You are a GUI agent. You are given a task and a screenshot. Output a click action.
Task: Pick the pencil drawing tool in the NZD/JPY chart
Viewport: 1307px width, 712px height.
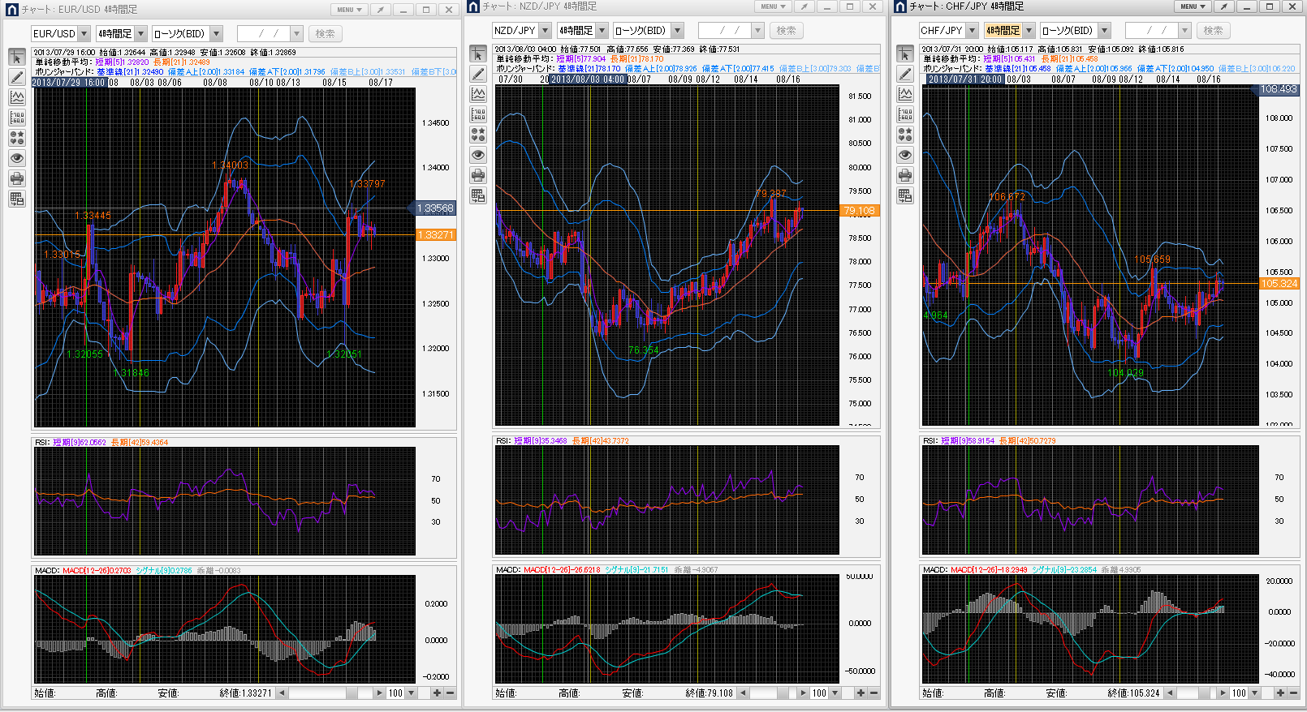pyautogui.click(x=478, y=75)
